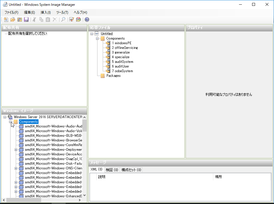Click the Windows イメージ vertical scrollbar thumb
Image resolution: width=274 pixels, height=204 pixels.
click(x=85, y=126)
